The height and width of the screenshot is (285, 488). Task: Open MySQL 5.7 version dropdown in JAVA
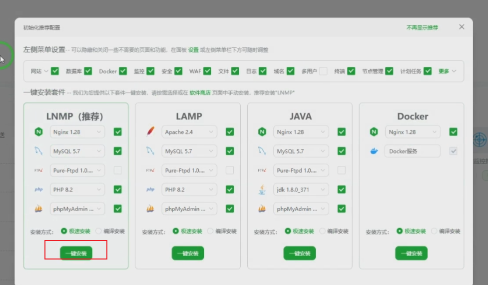pyautogui.click(x=301, y=151)
